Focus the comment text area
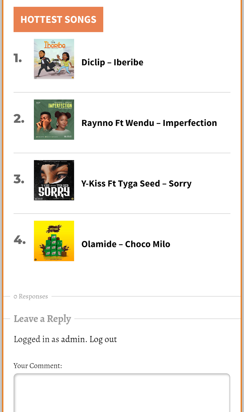The image size is (244, 412). [122, 393]
